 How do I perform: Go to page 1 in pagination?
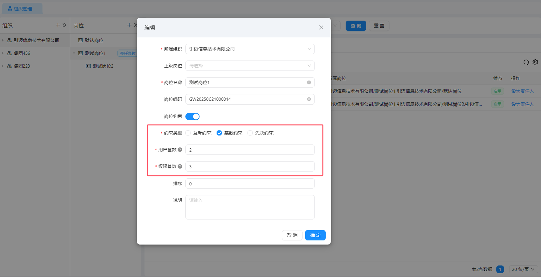click(500, 269)
